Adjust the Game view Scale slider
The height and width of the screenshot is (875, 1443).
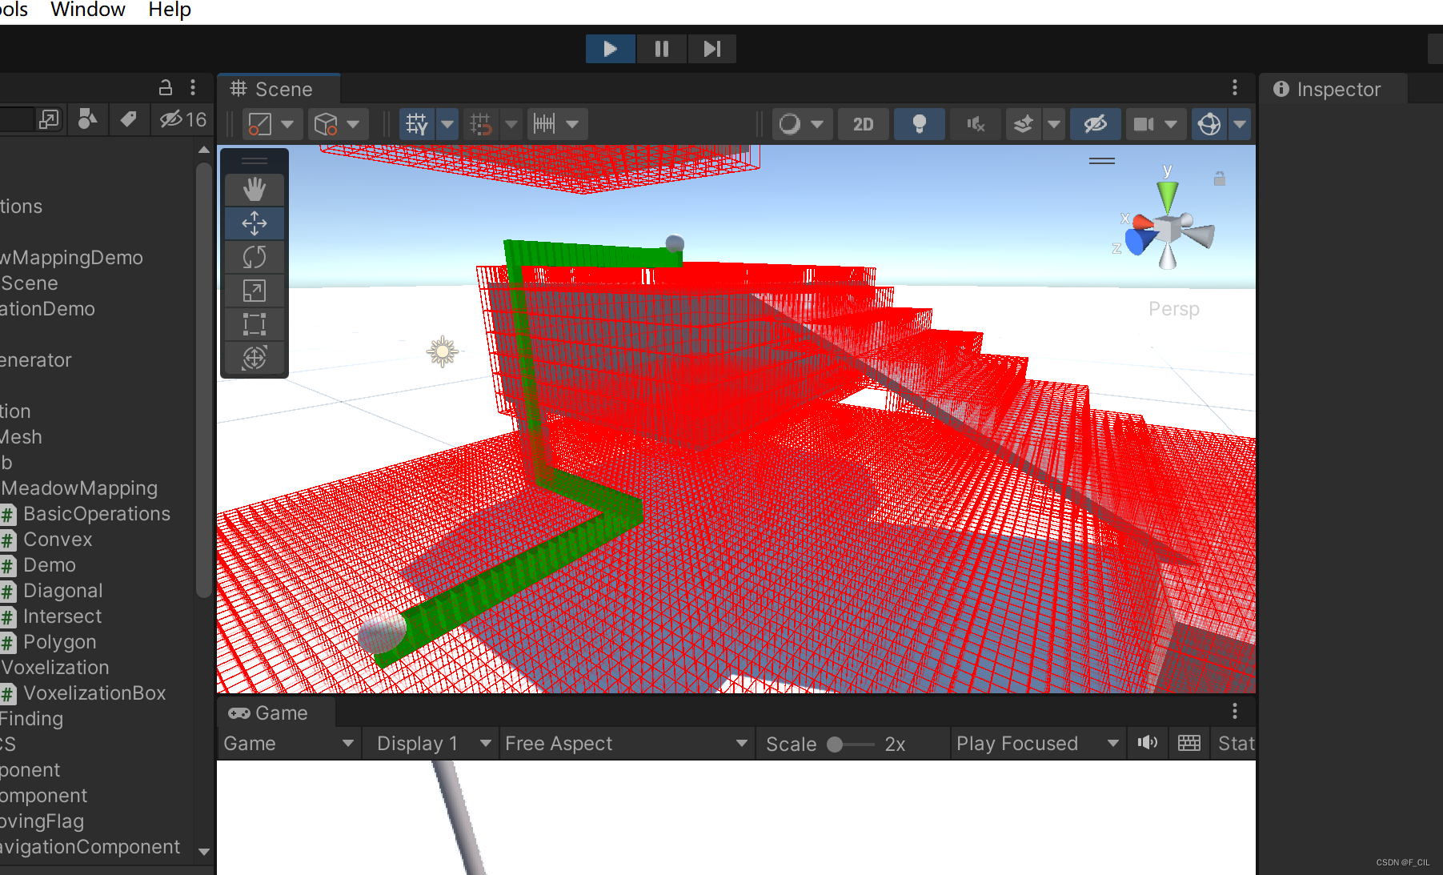click(835, 744)
